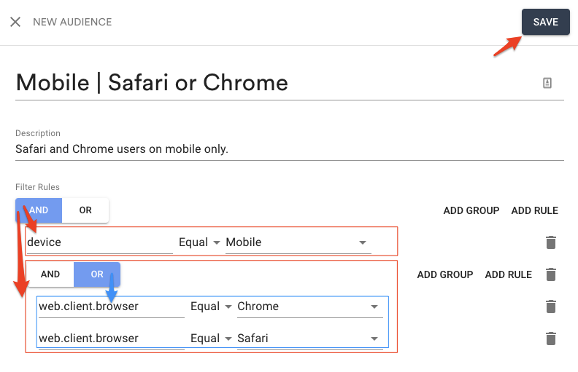Expand the Mobile value dropdown
This screenshot has height=372, width=578.
tap(298, 242)
